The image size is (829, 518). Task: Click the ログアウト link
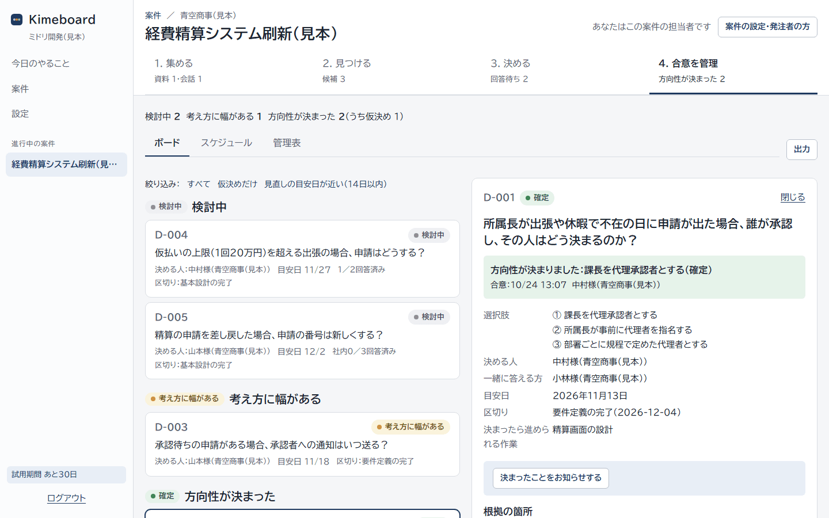tap(66, 498)
